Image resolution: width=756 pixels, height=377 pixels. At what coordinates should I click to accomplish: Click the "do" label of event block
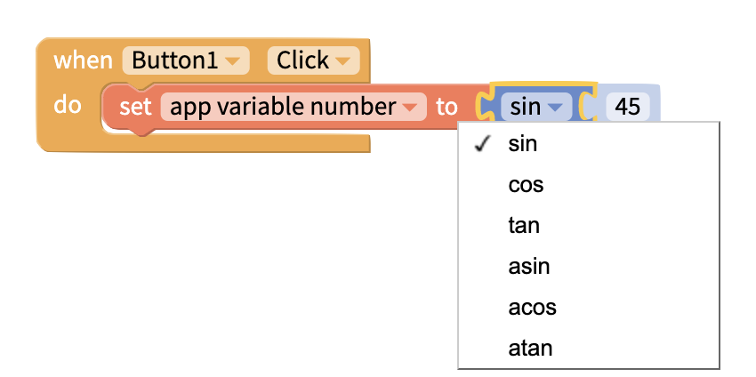tap(68, 105)
